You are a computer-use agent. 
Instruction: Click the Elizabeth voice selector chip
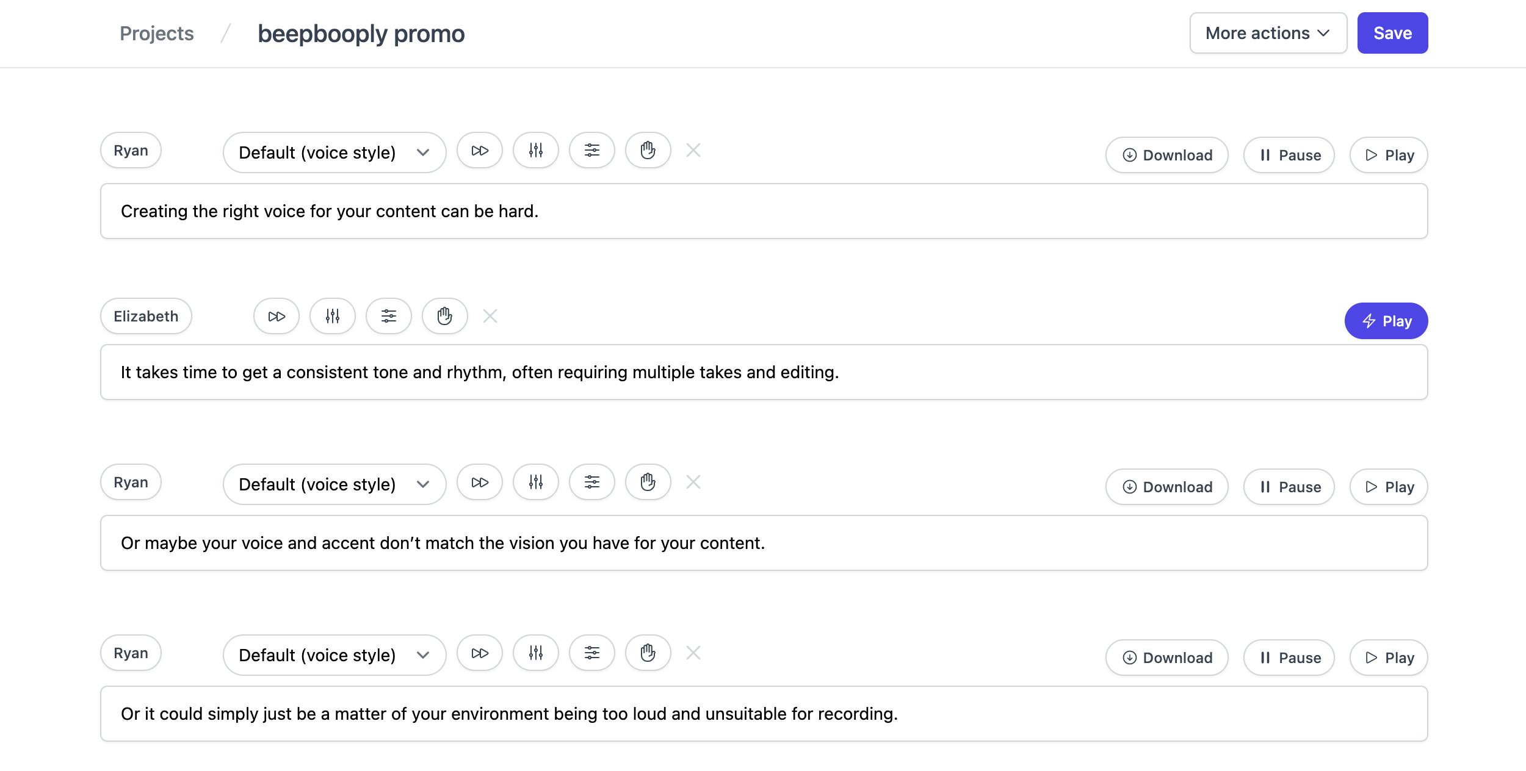point(146,316)
